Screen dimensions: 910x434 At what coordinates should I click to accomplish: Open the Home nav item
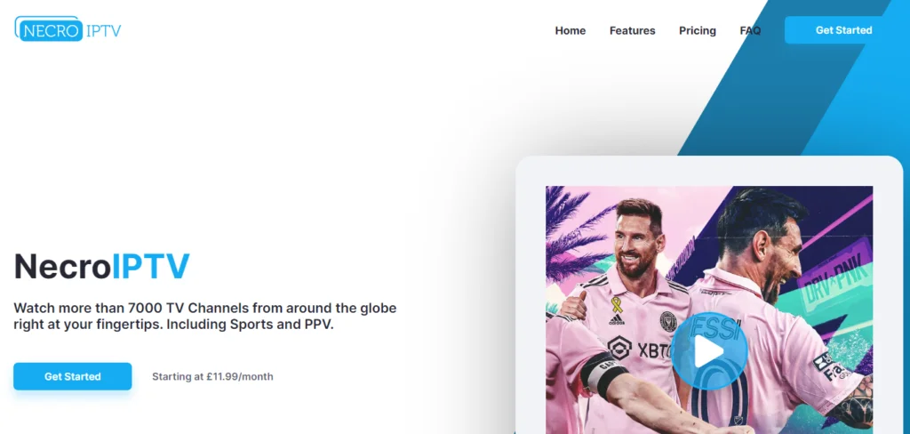570,31
